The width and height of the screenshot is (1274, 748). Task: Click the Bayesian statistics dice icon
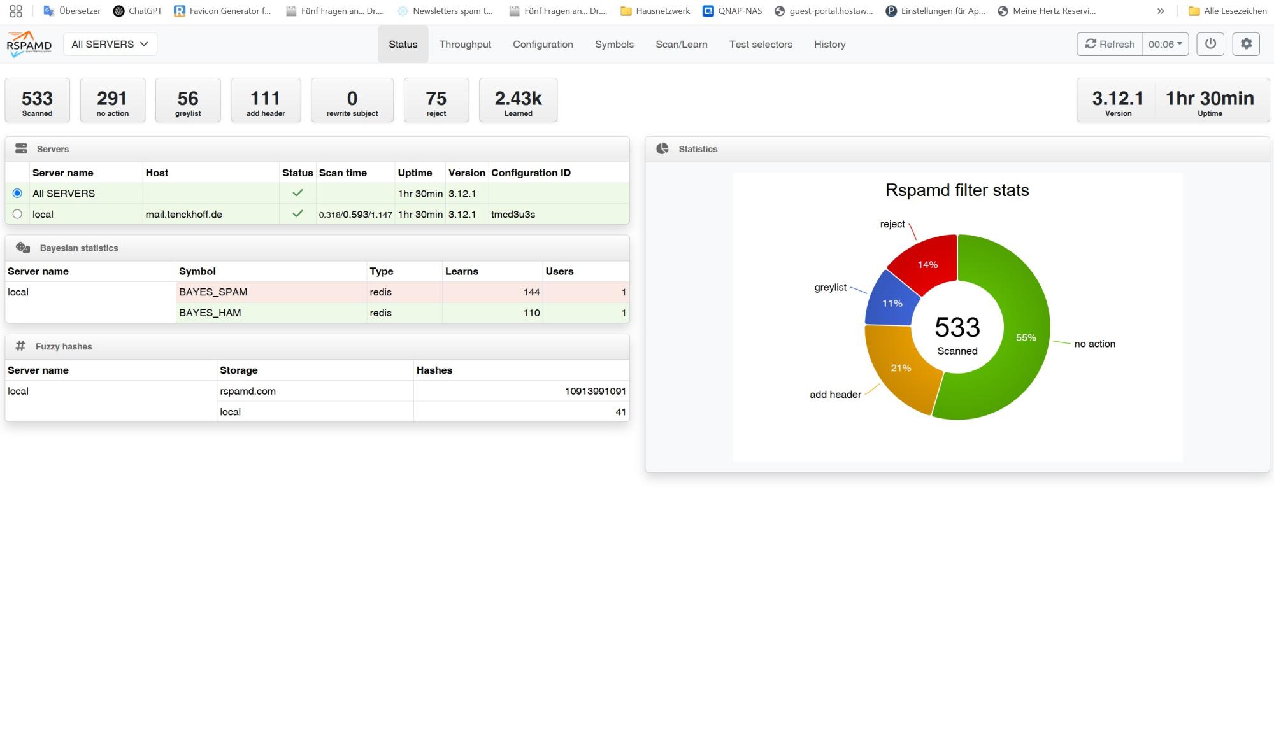click(23, 248)
